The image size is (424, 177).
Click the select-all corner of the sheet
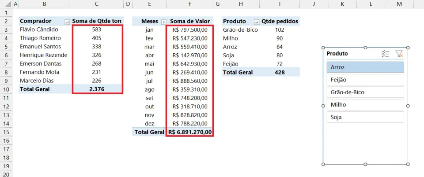pos(6,4)
